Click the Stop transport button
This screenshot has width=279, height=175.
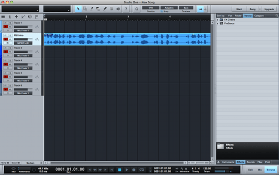[x=120, y=170]
